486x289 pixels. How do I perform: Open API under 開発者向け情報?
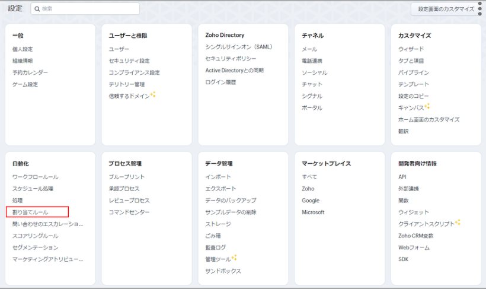[402, 177]
